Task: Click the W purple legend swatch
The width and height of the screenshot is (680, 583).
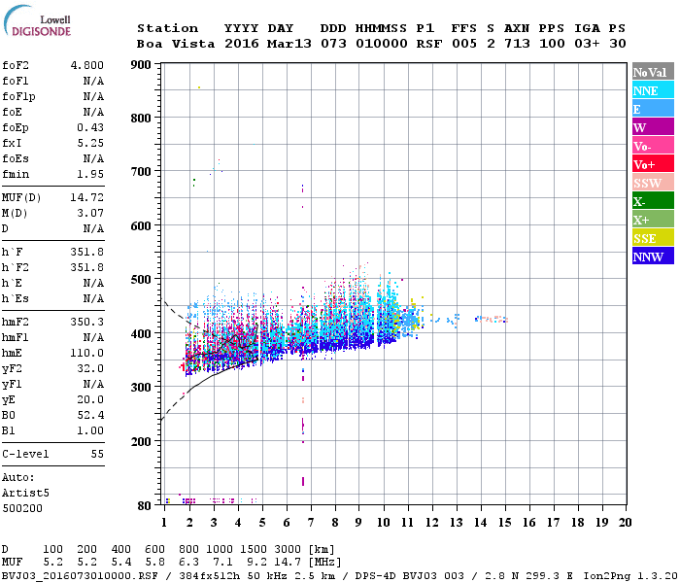Action: click(653, 127)
